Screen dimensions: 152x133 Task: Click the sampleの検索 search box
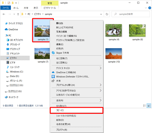point(131,14)
